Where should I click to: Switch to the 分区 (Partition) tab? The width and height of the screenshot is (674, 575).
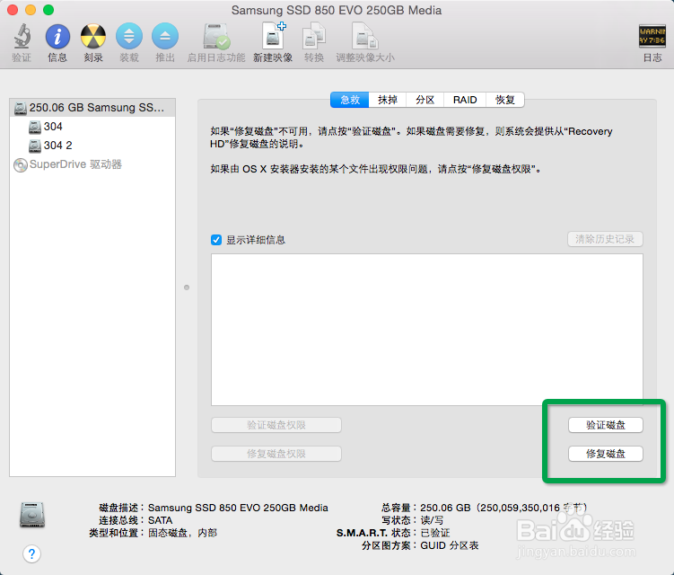click(425, 100)
